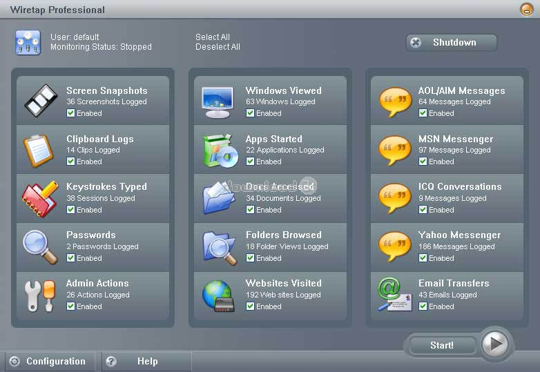This screenshot has width=540, height=372.
Task: Click '34 Documents Logged' text
Action: (x=283, y=198)
